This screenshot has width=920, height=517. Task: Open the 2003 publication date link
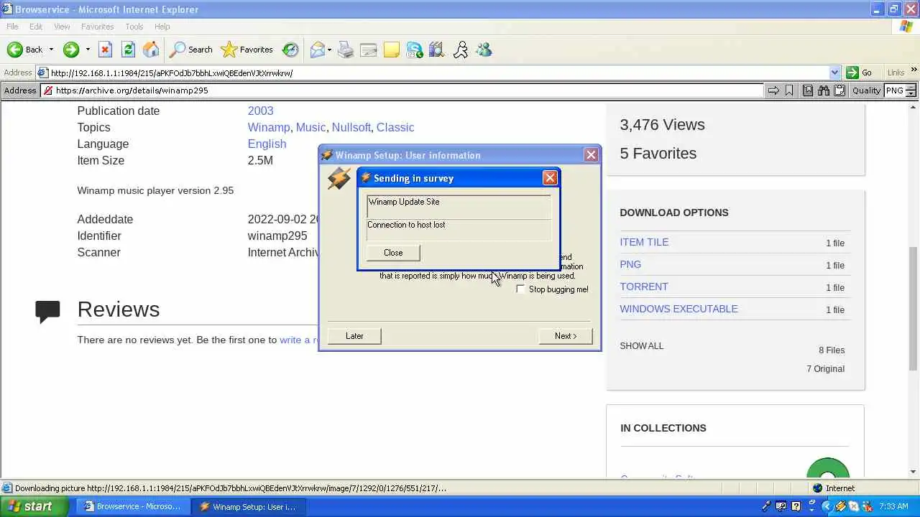(260, 111)
